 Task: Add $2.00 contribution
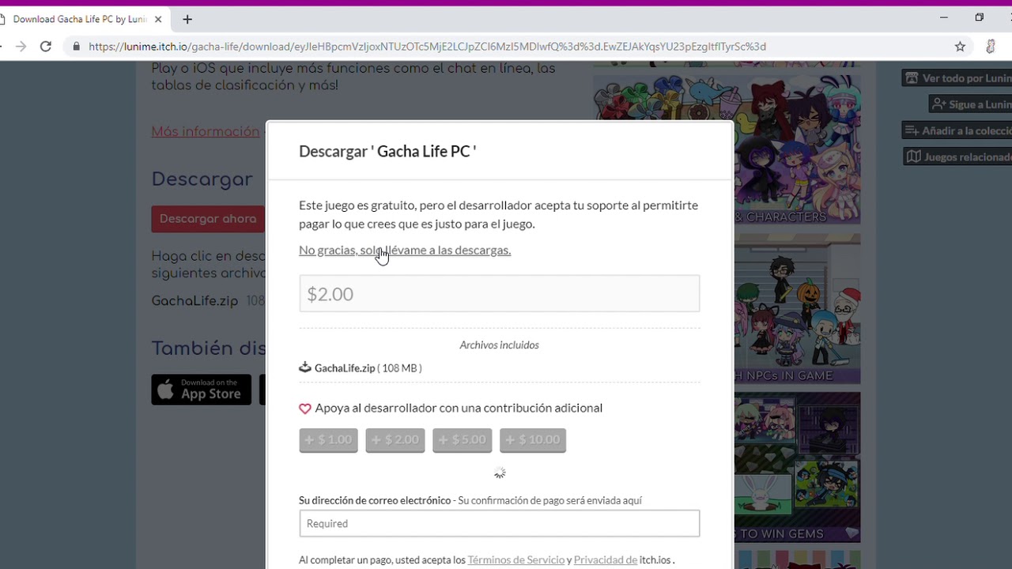(395, 440)
